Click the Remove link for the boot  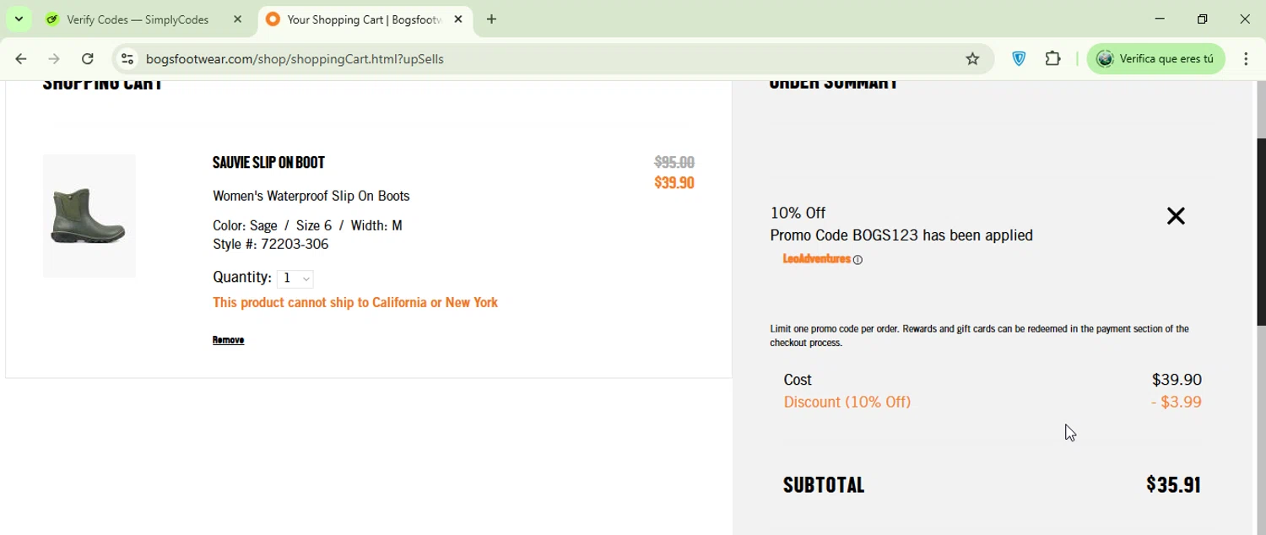point(228,340)
